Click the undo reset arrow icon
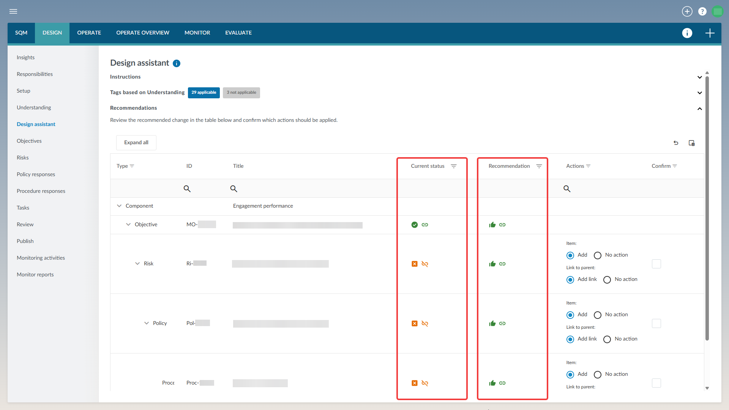This screenshot has width=729, height=410. (676, 143)
